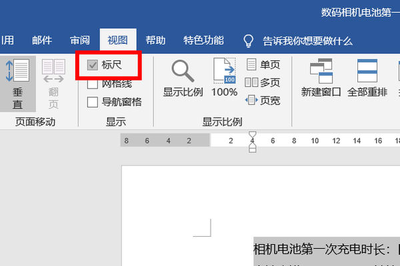
Task: Fit to Page Width (页宽)
Action: tap(262, 100)
